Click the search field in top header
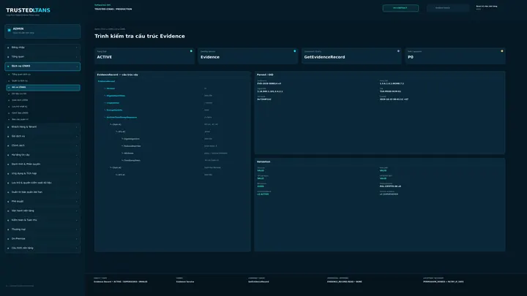 448,8
